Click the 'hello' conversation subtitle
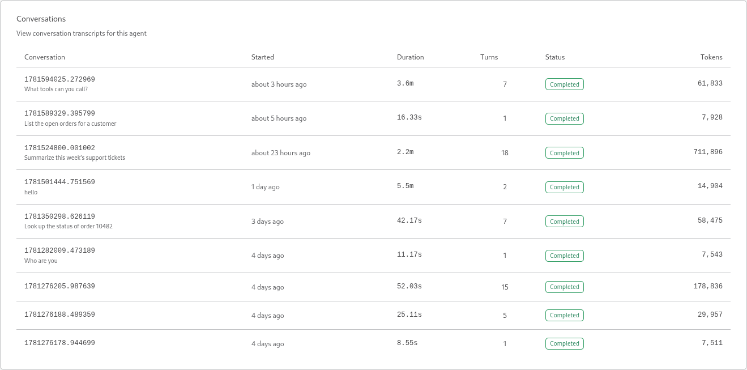The image size is (747, 370). pyautogui.click(x=31, y=192)
